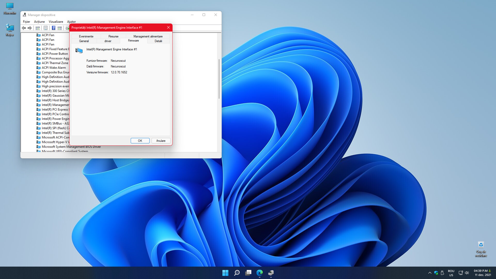Select Intel(R) SMBus - A32 row

53,123
